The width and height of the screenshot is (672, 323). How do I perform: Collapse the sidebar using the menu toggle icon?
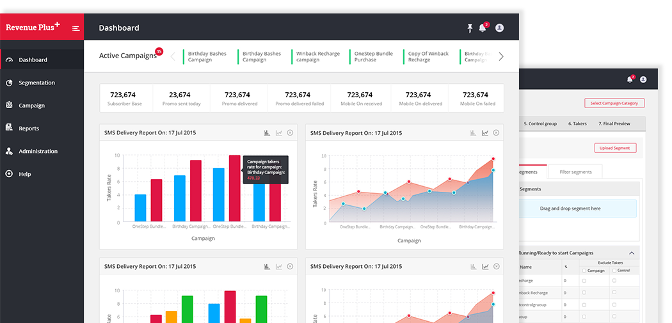(76, 28)
